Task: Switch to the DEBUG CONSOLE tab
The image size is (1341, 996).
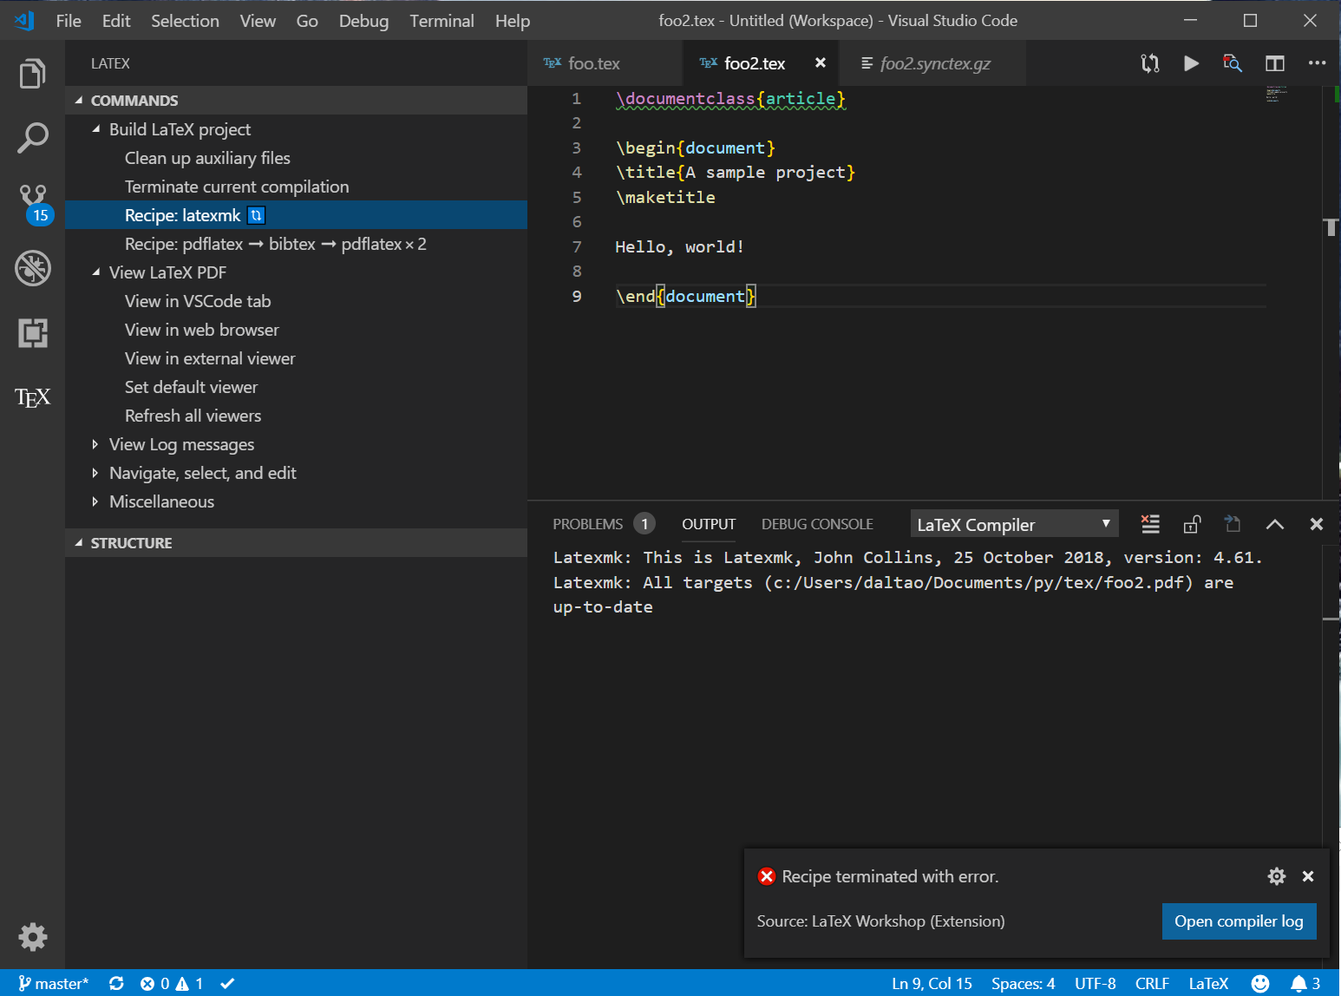Action: click(817, 524)
